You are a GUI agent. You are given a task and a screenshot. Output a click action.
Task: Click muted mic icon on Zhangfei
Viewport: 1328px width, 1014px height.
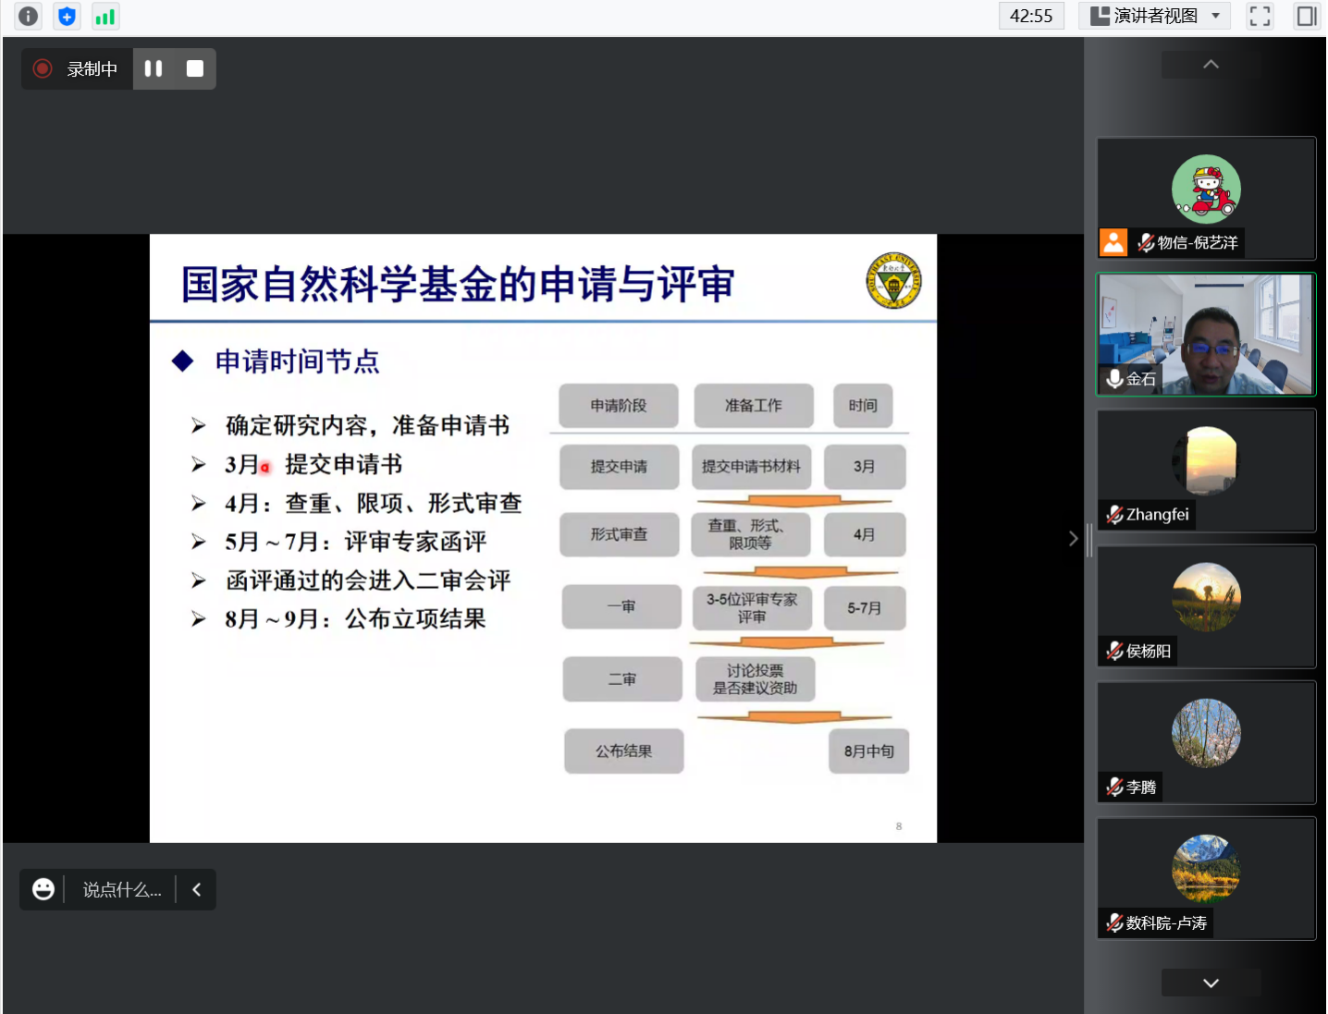[1114, 515]
